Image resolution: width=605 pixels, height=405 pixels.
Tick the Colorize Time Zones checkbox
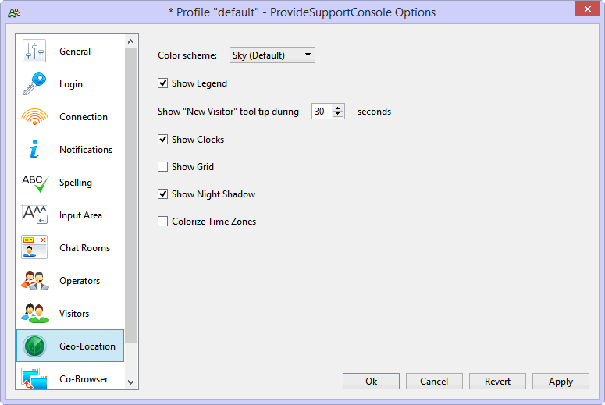coord(162,222)
